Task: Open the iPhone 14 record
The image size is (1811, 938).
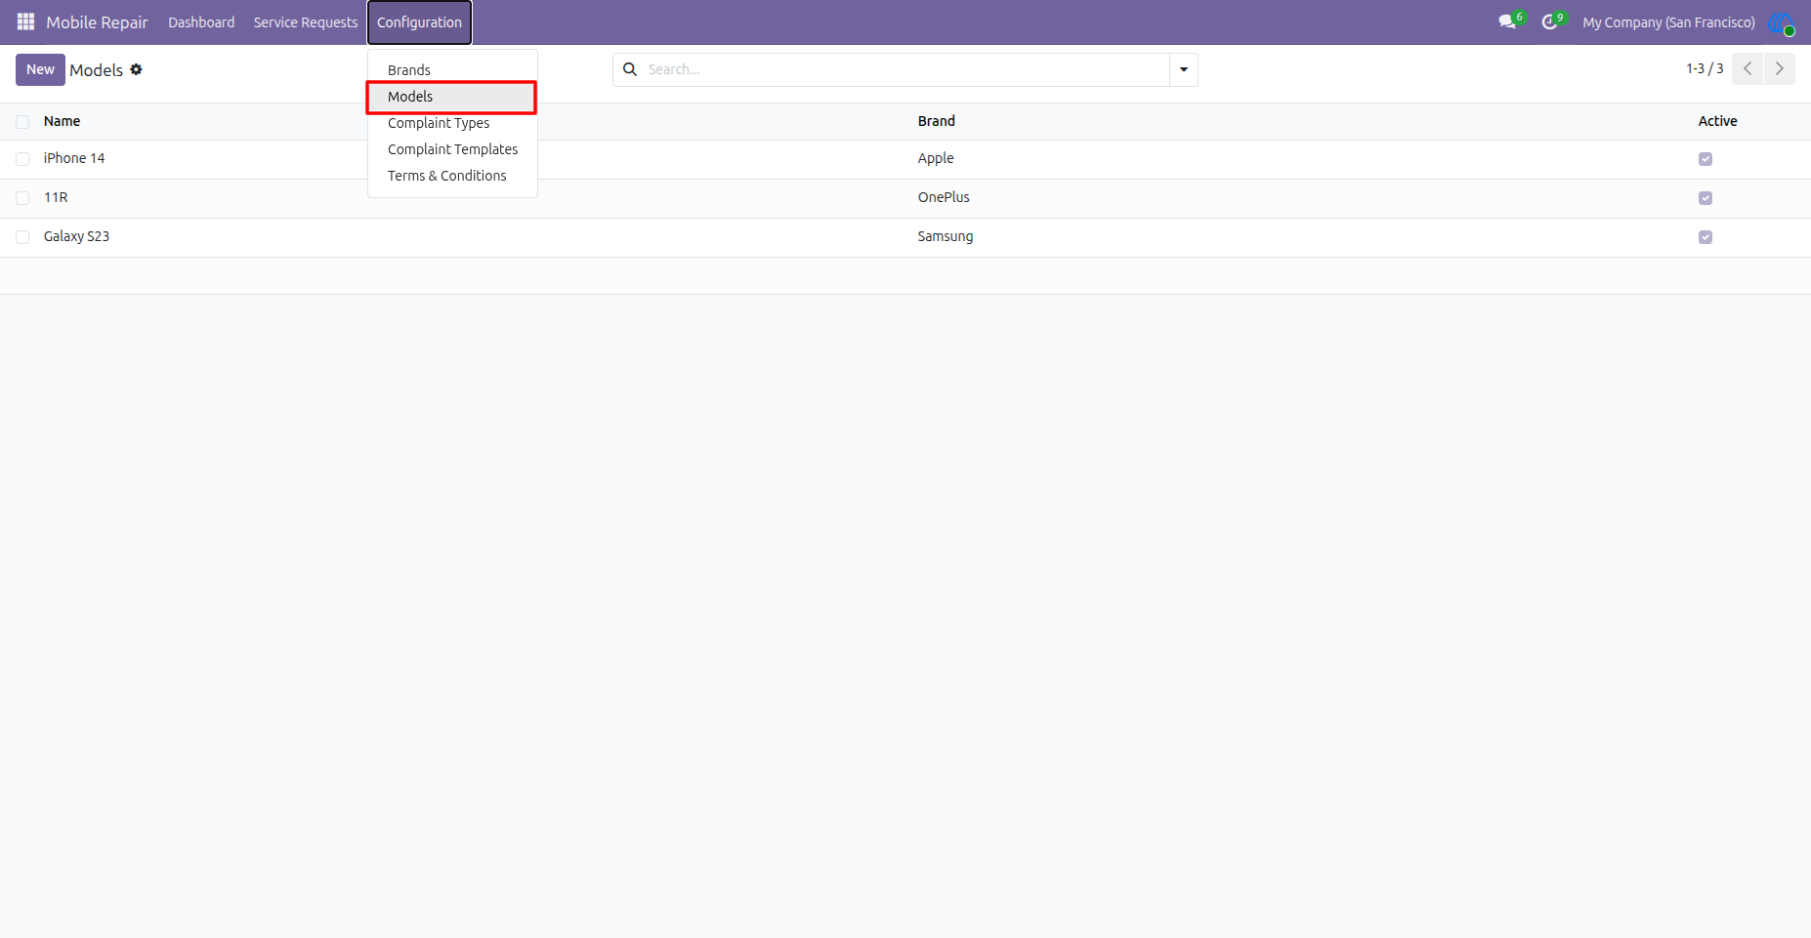Action: [74, 158]
